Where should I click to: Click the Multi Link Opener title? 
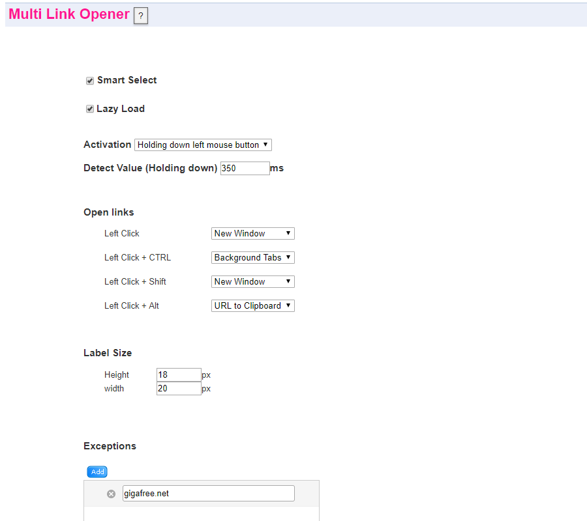point(69,14)
